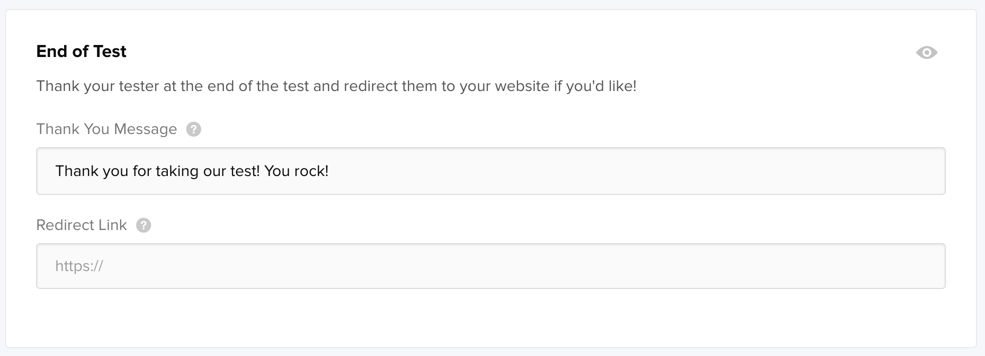Toggle the eye preview icon for End of Test
The width and height of the screenshot is (985, 356).
926,52
